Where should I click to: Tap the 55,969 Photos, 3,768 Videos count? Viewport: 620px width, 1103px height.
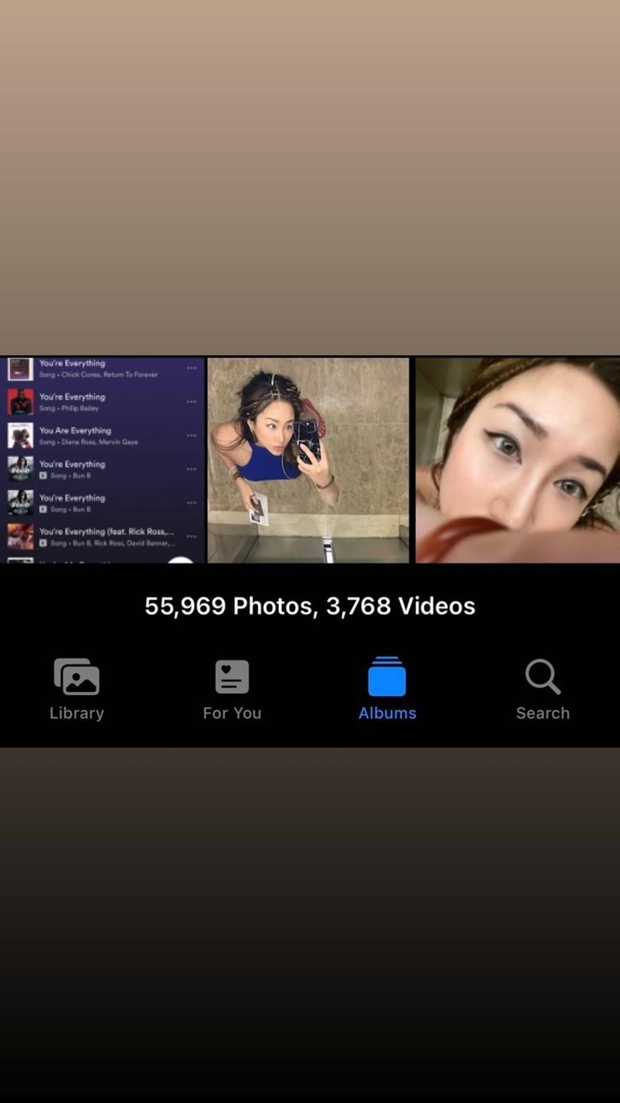310,606
